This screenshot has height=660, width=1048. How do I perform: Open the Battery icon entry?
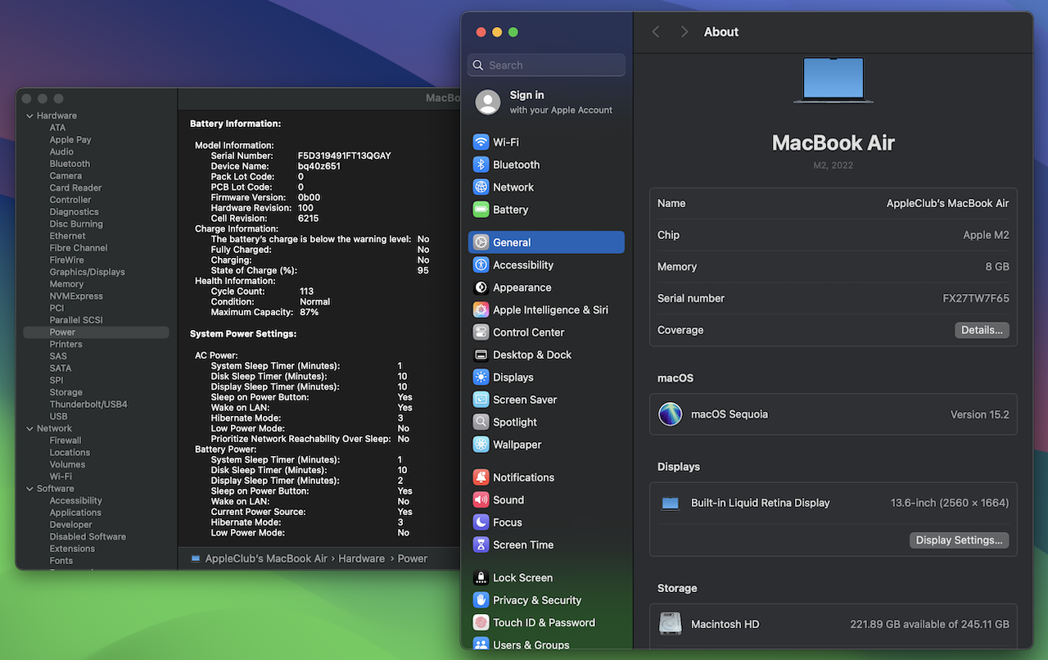[x=481, y=210]
